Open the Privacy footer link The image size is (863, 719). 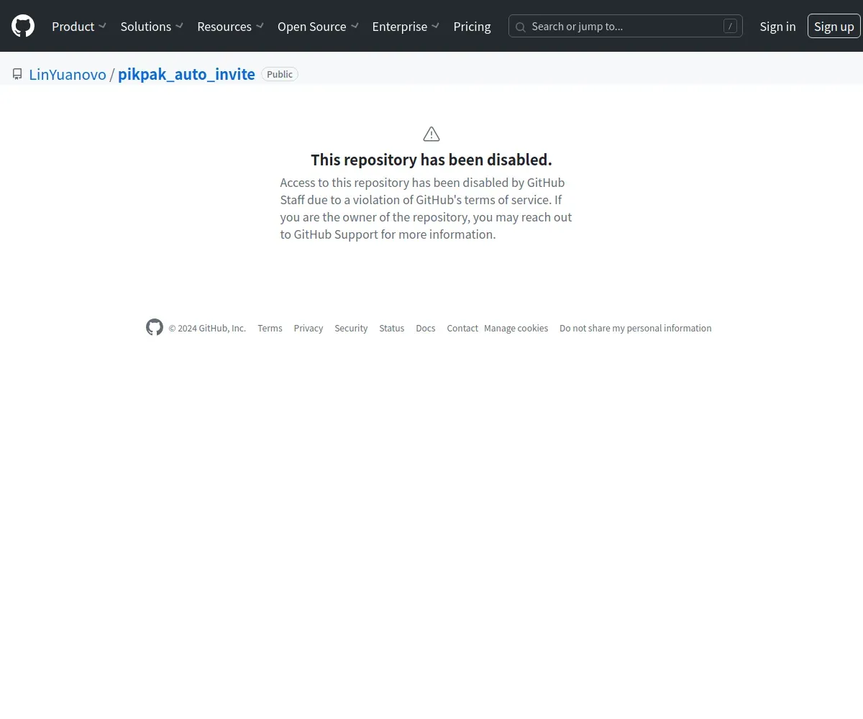pyautogui.click(x=309, y=328)
